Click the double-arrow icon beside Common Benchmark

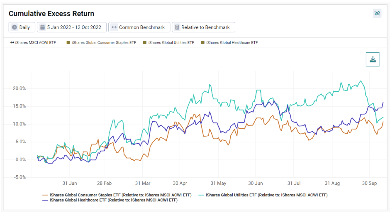[x=114, y=27]
